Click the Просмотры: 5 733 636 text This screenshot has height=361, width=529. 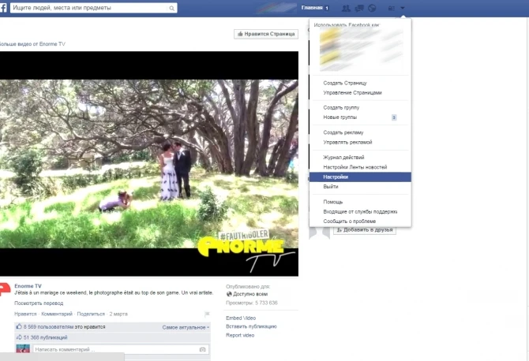(x=251, y=303)
